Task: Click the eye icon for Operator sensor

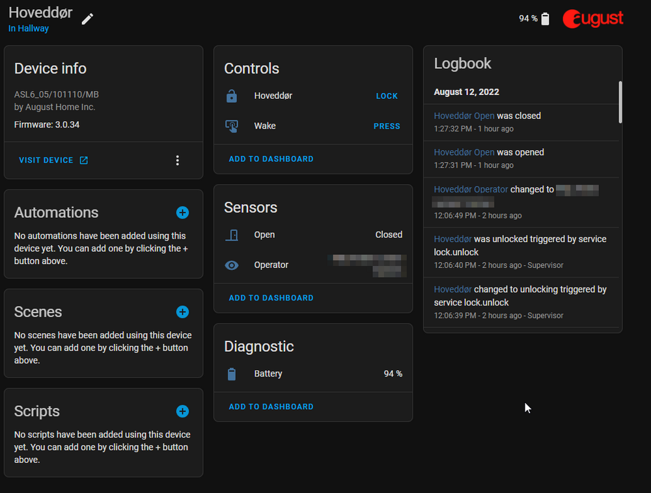Action: click(x=232, y=265)
